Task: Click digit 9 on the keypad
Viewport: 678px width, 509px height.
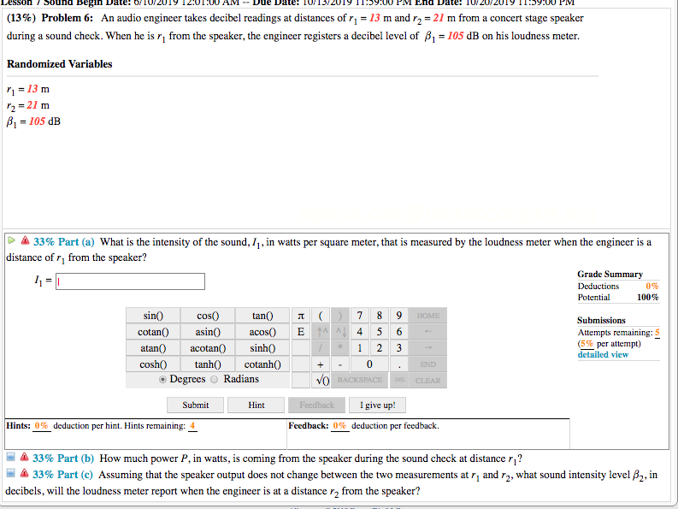Action: pyautogui.click(x=398, y=316)
